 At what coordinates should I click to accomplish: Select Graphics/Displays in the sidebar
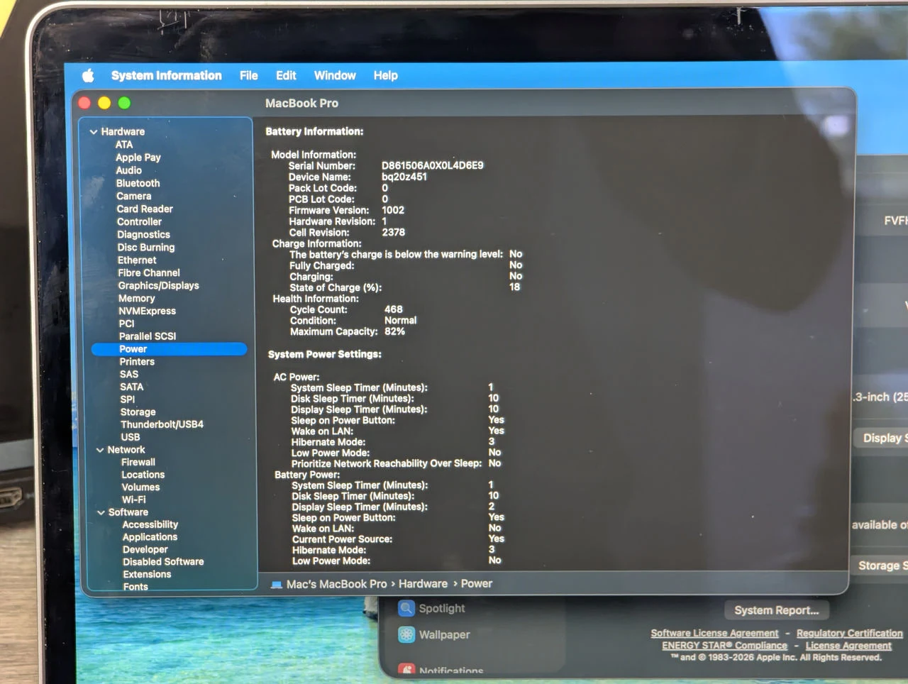pos(158,285)
